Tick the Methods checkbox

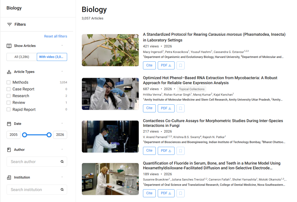coord(9,82)
